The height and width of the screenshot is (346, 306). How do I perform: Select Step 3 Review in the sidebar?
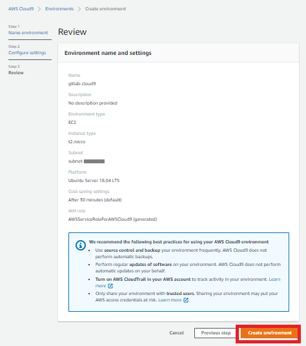click(16, 72)
